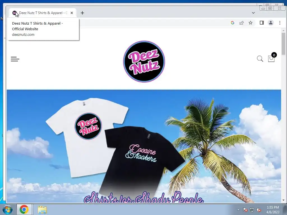Image resolution: width=287 pixels, height=215 pixels.
Task: Restore down the Chrome window
Action: 270,8
